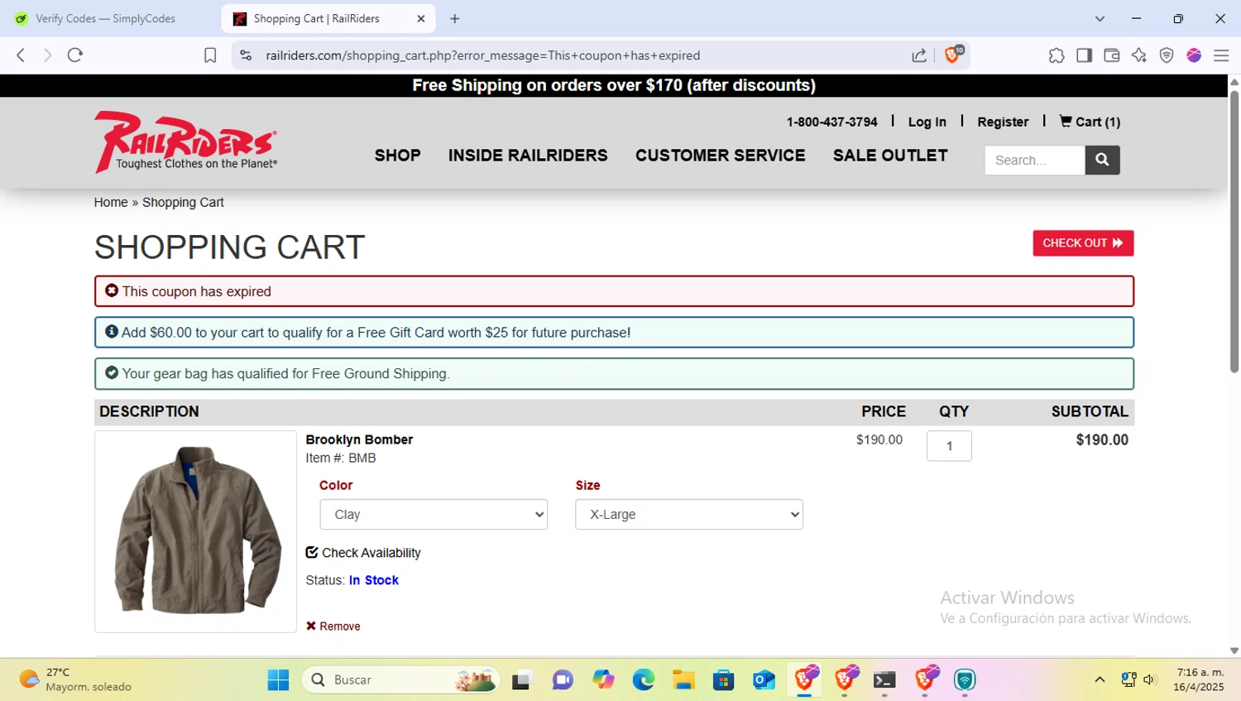Click the page vertical scrollbar
1241x701 pixels.
(x=1234, y=232)
